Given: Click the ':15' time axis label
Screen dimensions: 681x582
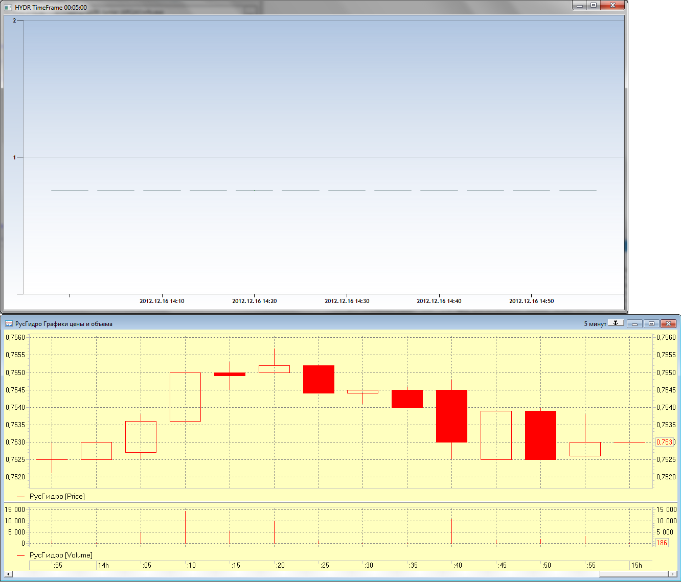Looking at the screenshot, I should (x=236, y=565).
